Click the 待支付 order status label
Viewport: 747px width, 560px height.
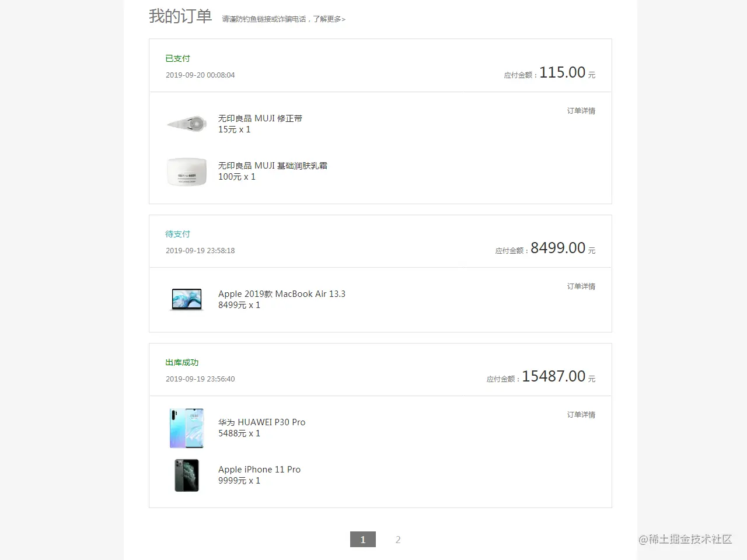tap(177, 234)
